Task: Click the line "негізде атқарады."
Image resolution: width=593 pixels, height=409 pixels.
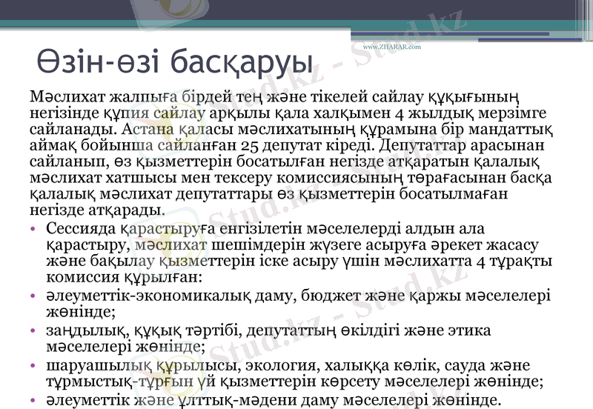Action: click(x=98, y=210)
